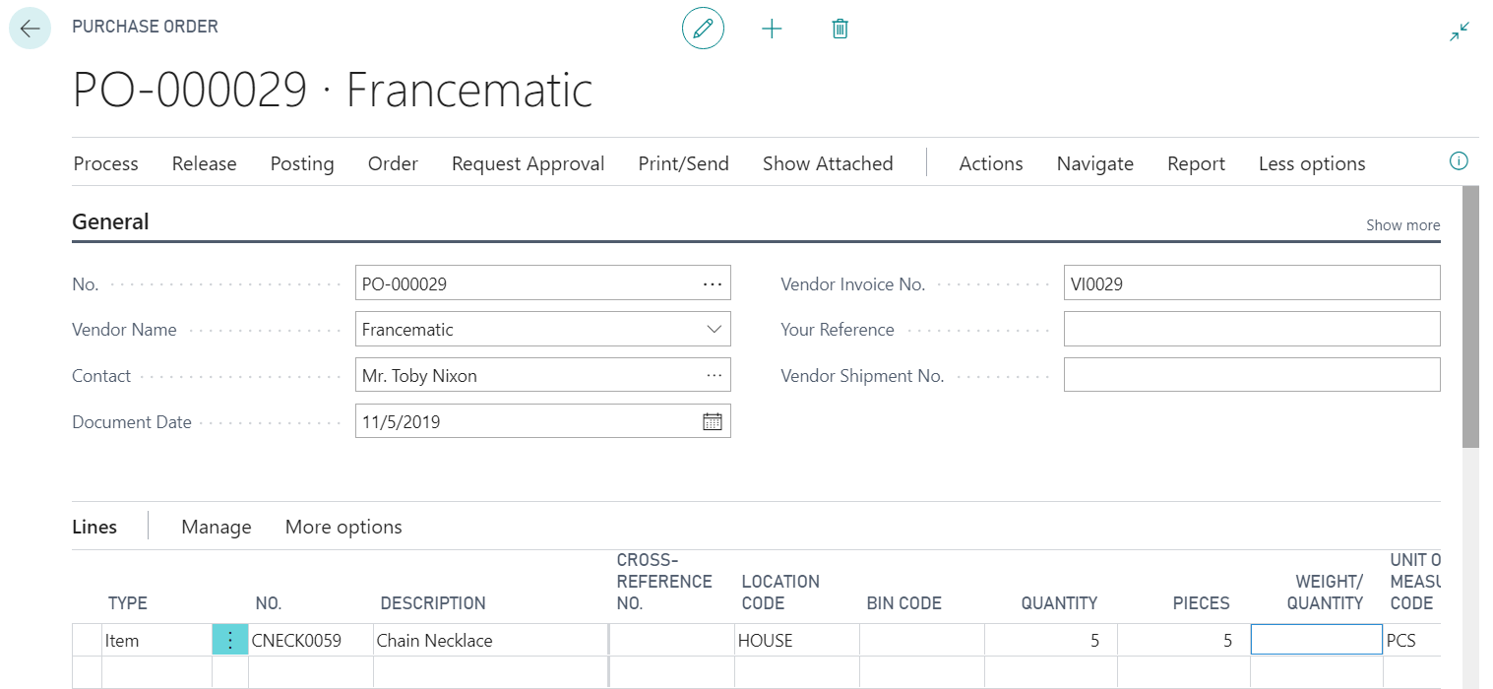
Task: Click the Pieces cell in the Chain Necklace row
Action: click(1183, 640)
